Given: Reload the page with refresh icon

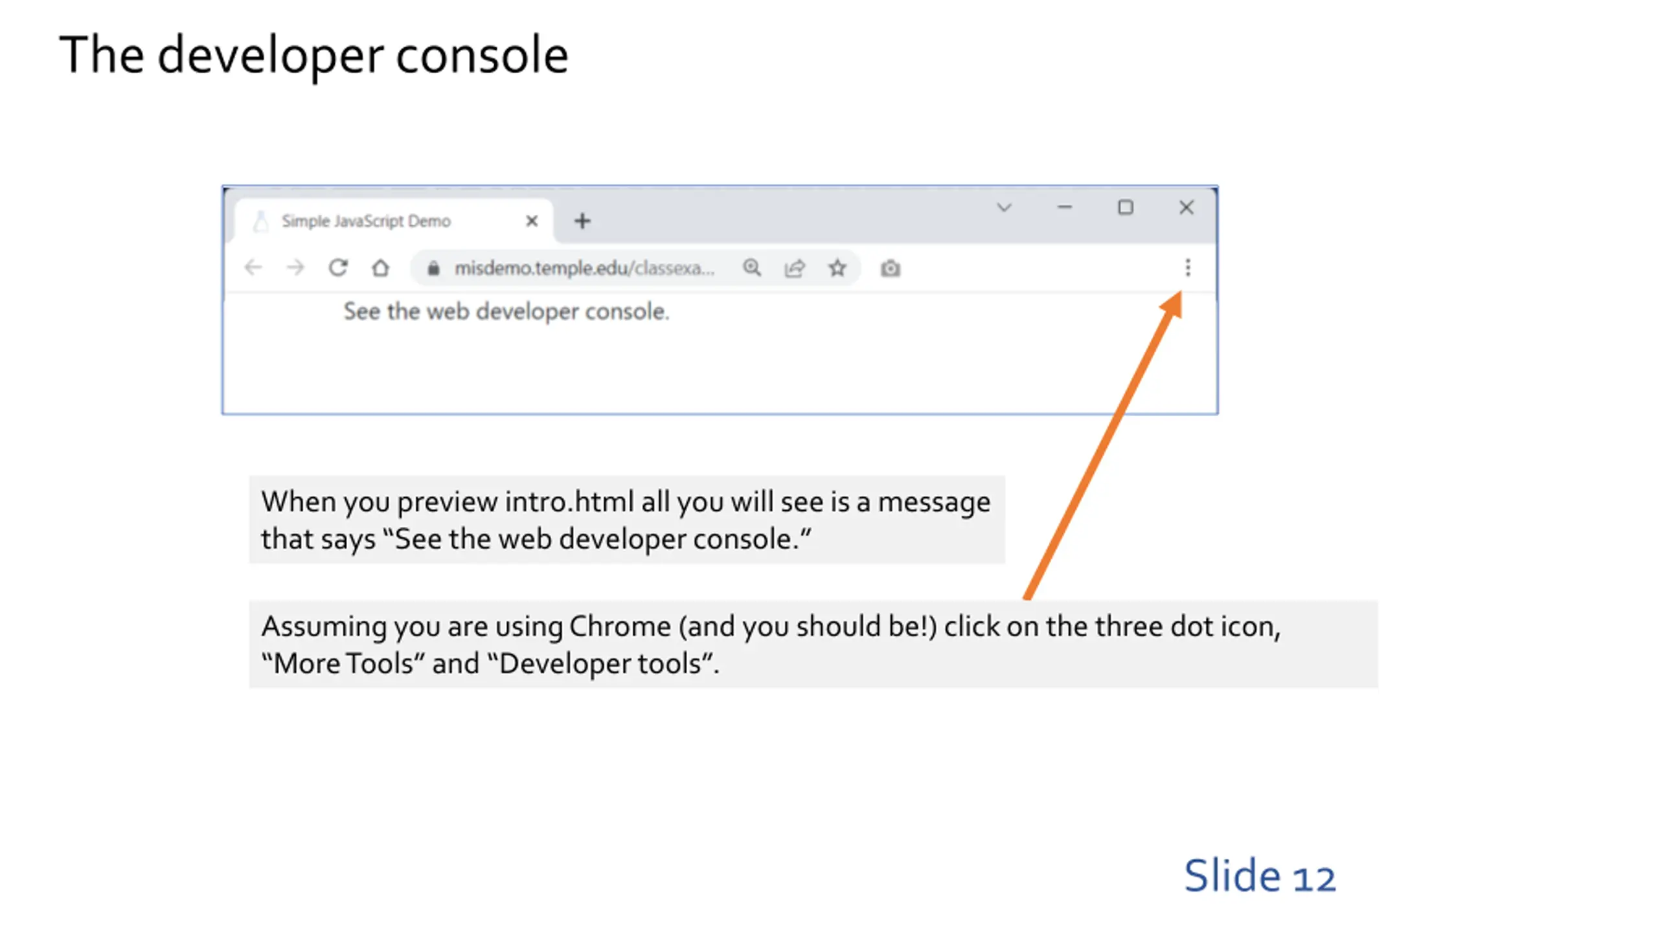Looking at the screenshot, I should pos(338,267).
